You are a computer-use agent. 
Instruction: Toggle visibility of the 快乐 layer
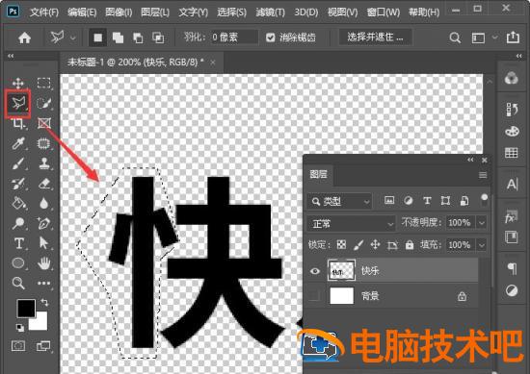315,271
